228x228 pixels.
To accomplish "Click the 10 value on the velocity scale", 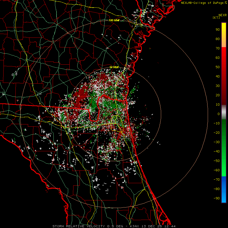I will point(218,105).
